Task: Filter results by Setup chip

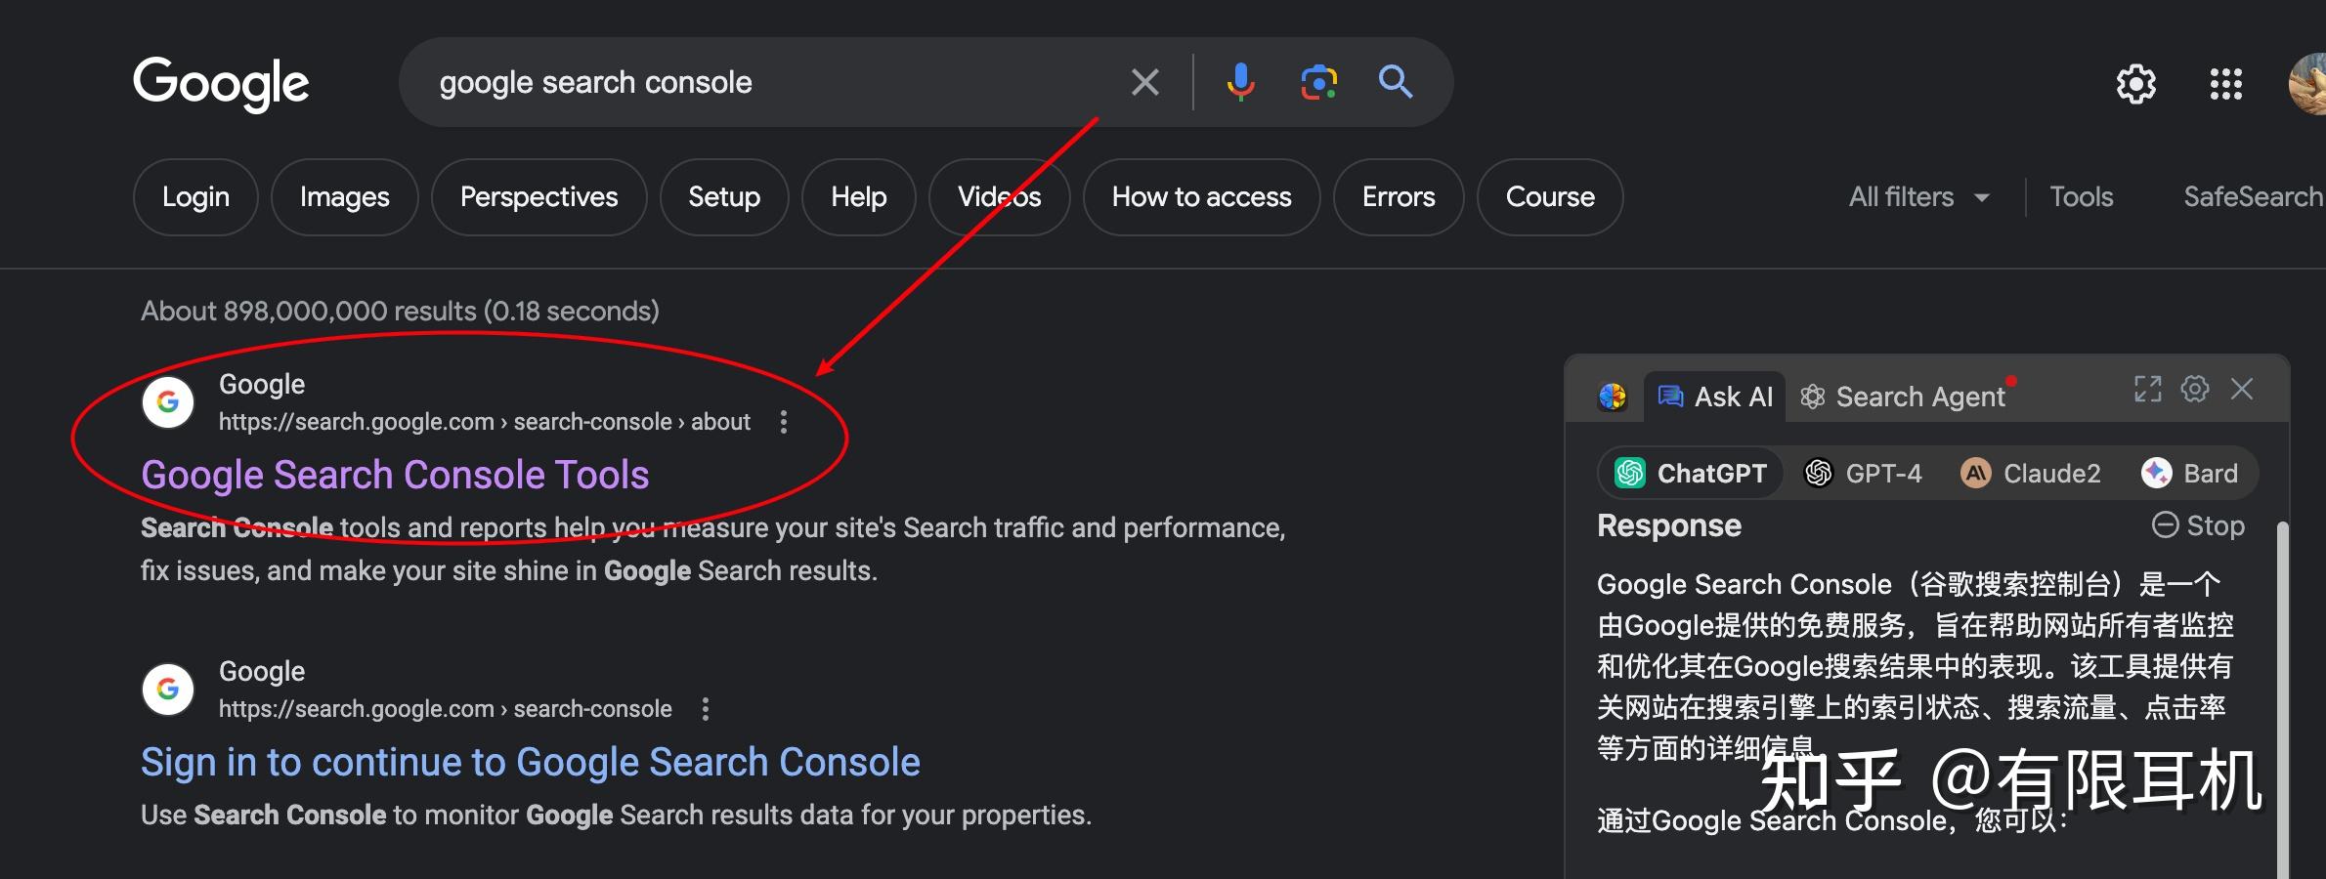Action: (x=724, y=196)
